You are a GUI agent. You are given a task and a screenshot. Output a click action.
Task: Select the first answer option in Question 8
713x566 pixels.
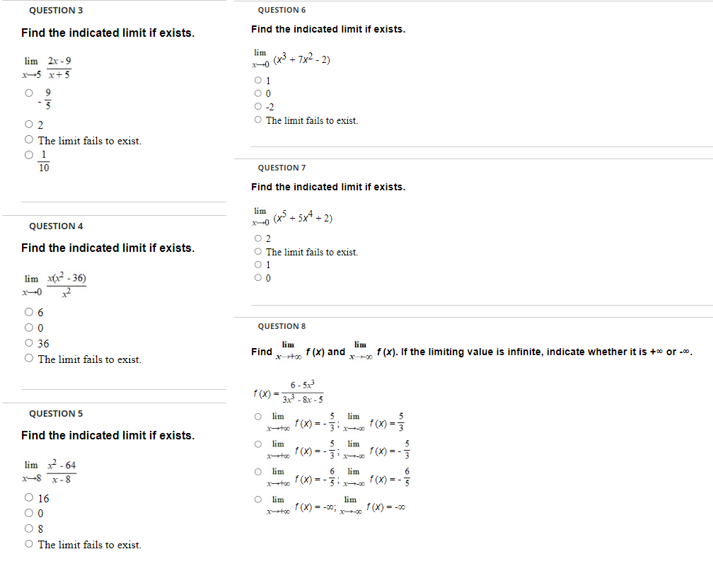tap(258, 416)
